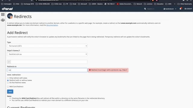Open the Email bookmark folder
The width and height of the screenshot is (193, 108).
pyautogui.click(x=73, y=4)
